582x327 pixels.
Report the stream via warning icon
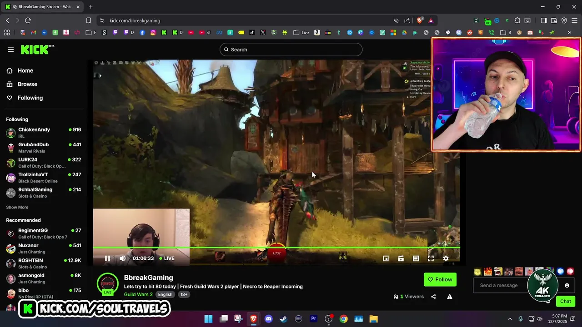[450, 297]
